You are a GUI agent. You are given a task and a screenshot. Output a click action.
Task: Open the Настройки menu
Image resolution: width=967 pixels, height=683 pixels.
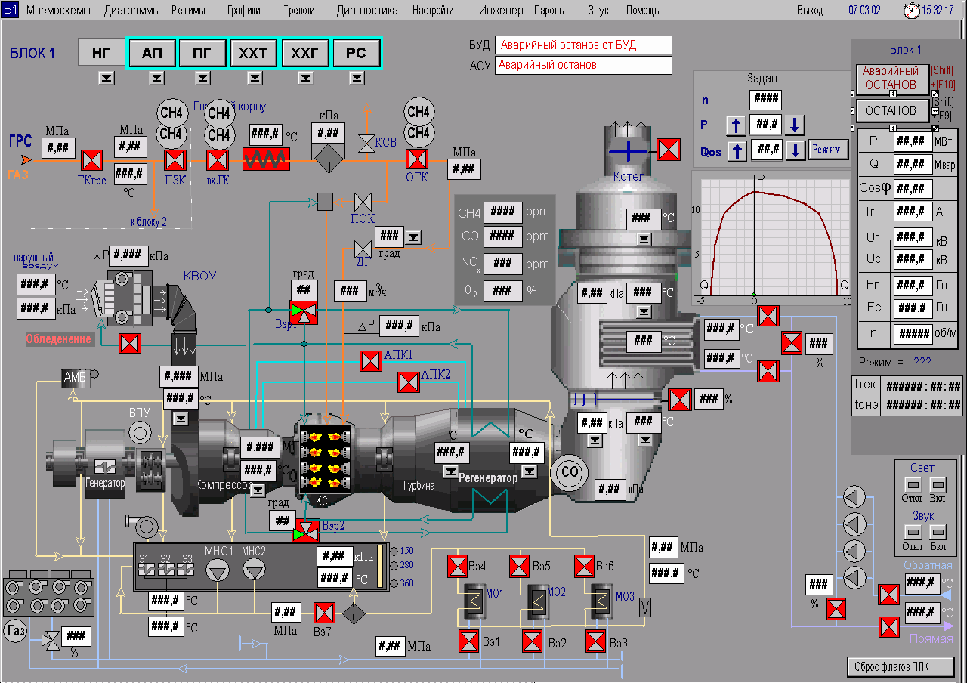433,11
